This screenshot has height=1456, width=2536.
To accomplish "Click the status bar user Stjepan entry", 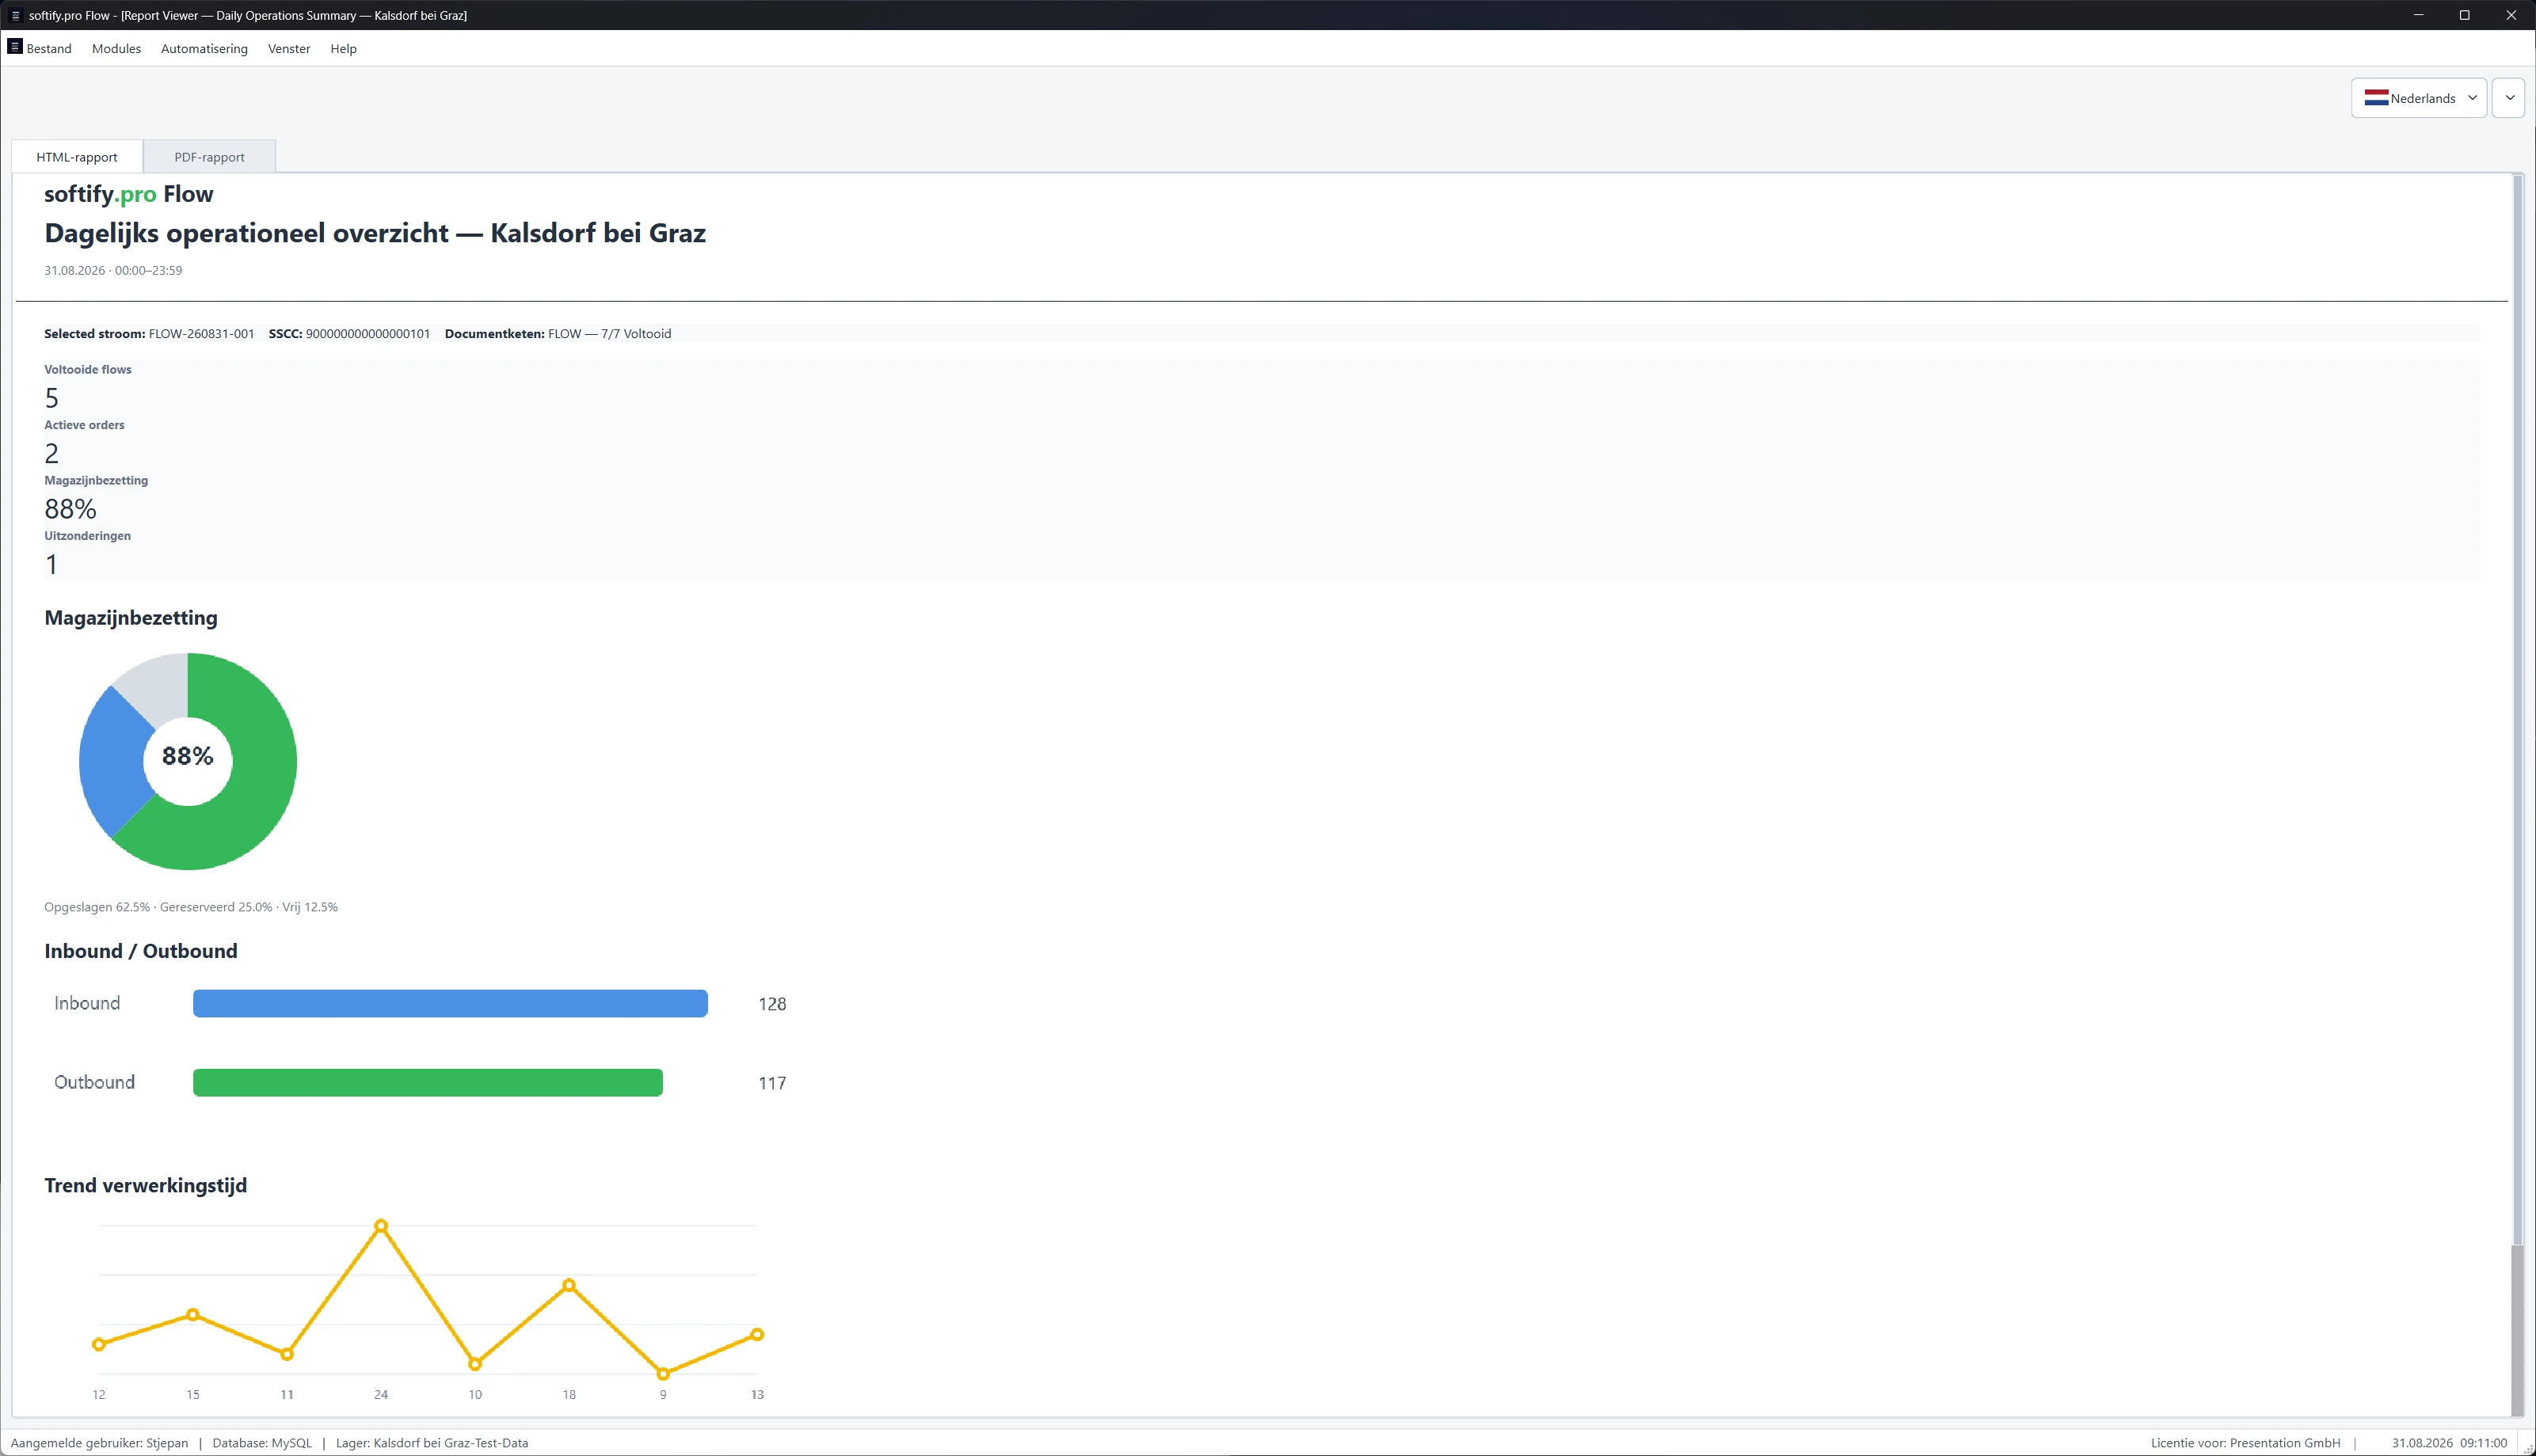I will point(99,1443).
